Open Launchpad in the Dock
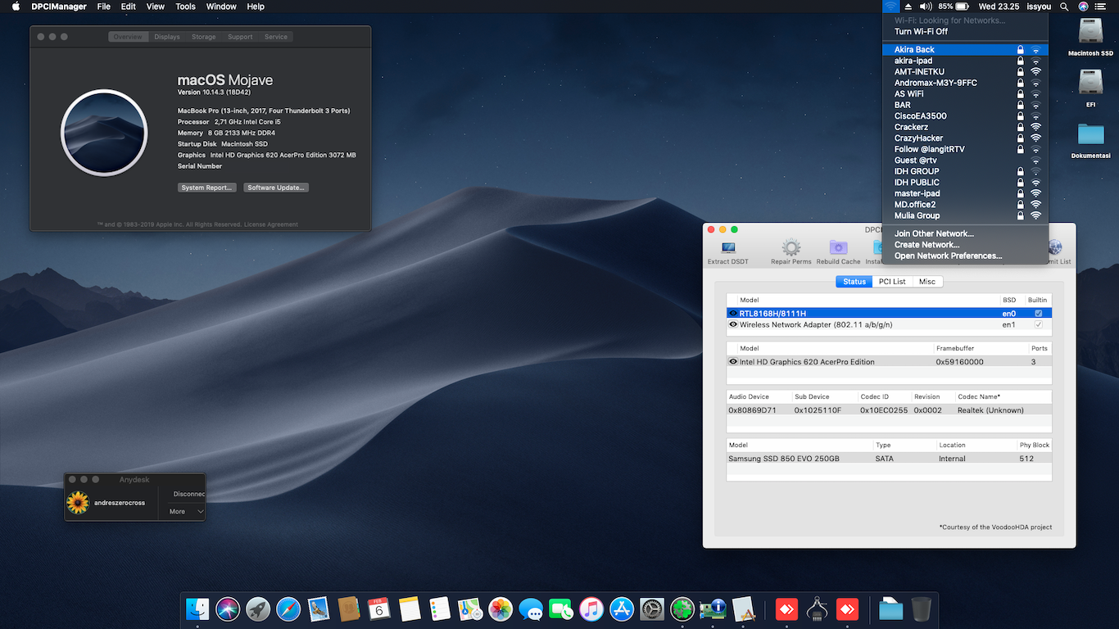This screenshot has width=1119, height=629. pos(258,609)
